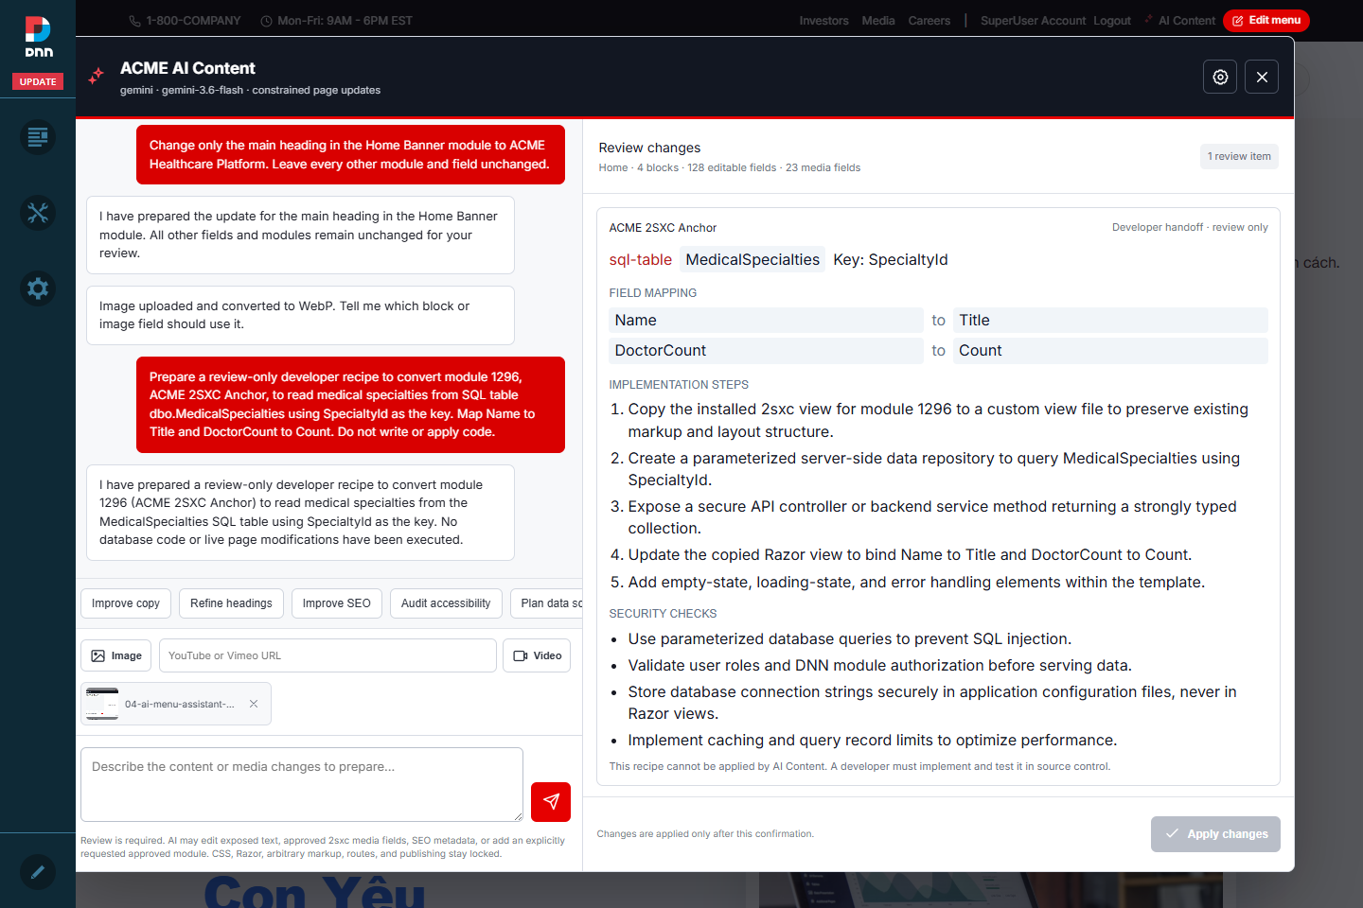This screenshot has width=1363, height=908.
Task: Send the prompt with paper plane button
Action: coord(551,802)
